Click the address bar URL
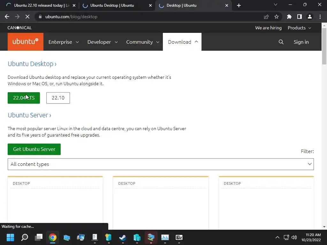 click(71, 17)
